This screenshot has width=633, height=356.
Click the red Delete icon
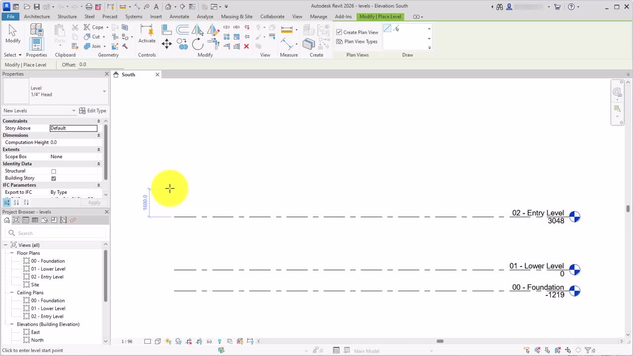click(246, 46)
